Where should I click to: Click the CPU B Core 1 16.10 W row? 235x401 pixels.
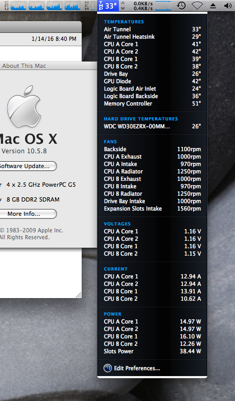(x=152, y=336)
